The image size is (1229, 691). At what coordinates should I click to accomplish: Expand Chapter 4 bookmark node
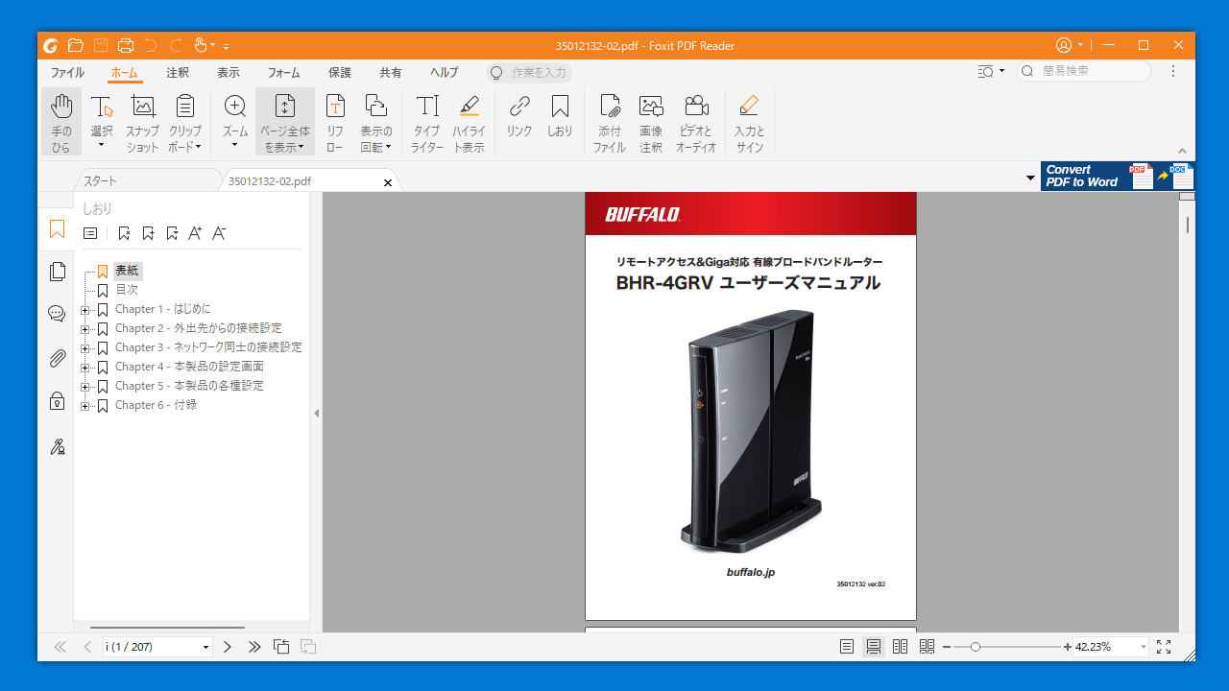pos(85,368)
